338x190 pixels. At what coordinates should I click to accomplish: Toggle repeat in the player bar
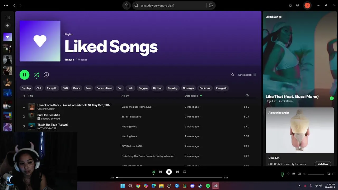(x=185, y=172)
